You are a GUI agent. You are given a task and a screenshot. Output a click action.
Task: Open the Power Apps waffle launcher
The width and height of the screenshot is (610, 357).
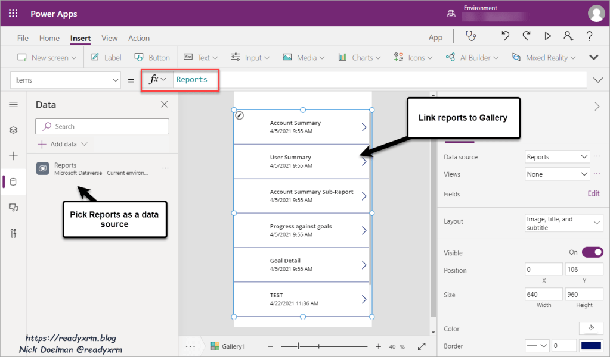[13, 13]
